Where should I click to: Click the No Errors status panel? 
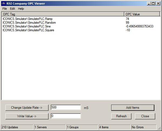click(144, 127)
